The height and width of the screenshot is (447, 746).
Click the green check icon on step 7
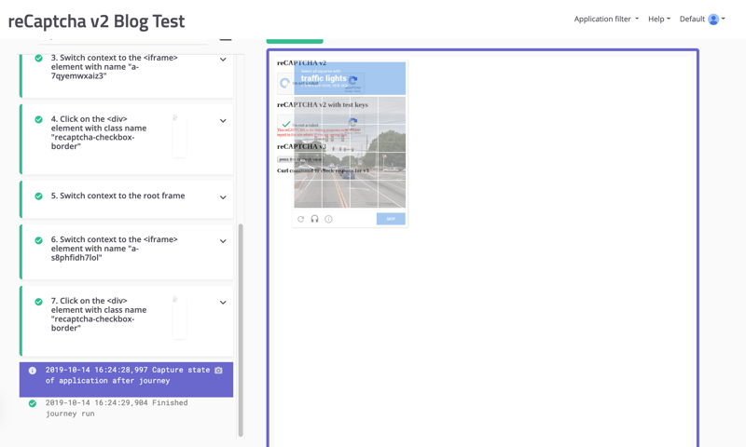point(38,302)
